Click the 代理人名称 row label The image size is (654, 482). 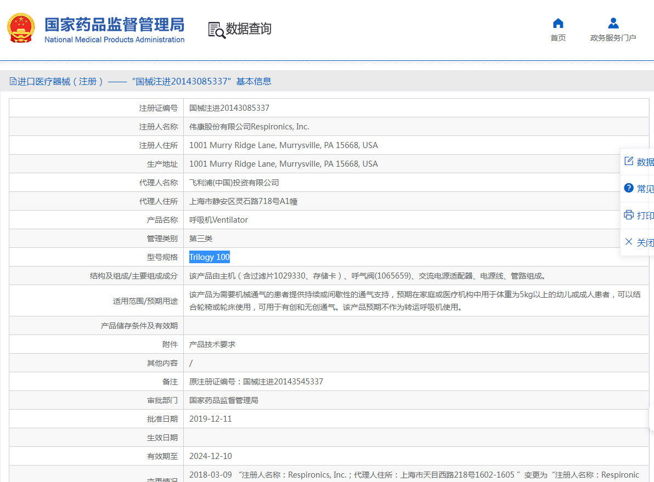(x=159, y=183)
